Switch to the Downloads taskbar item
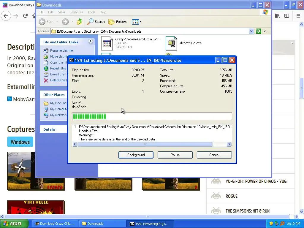The height and width of the screenshot is (228, 304). pos(102,224)
